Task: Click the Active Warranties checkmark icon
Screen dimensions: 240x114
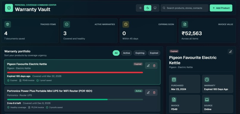Action: coord(67,24)
